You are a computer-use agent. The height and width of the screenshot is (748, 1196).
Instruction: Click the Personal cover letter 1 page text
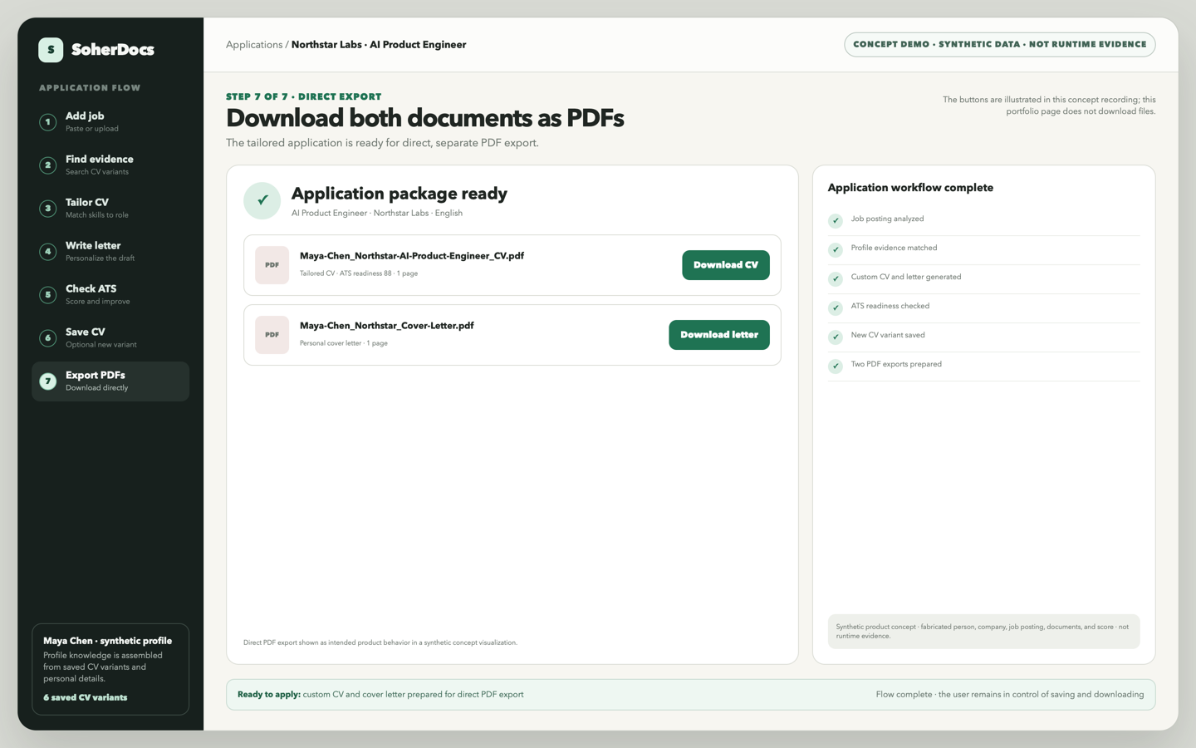[344, 343]
